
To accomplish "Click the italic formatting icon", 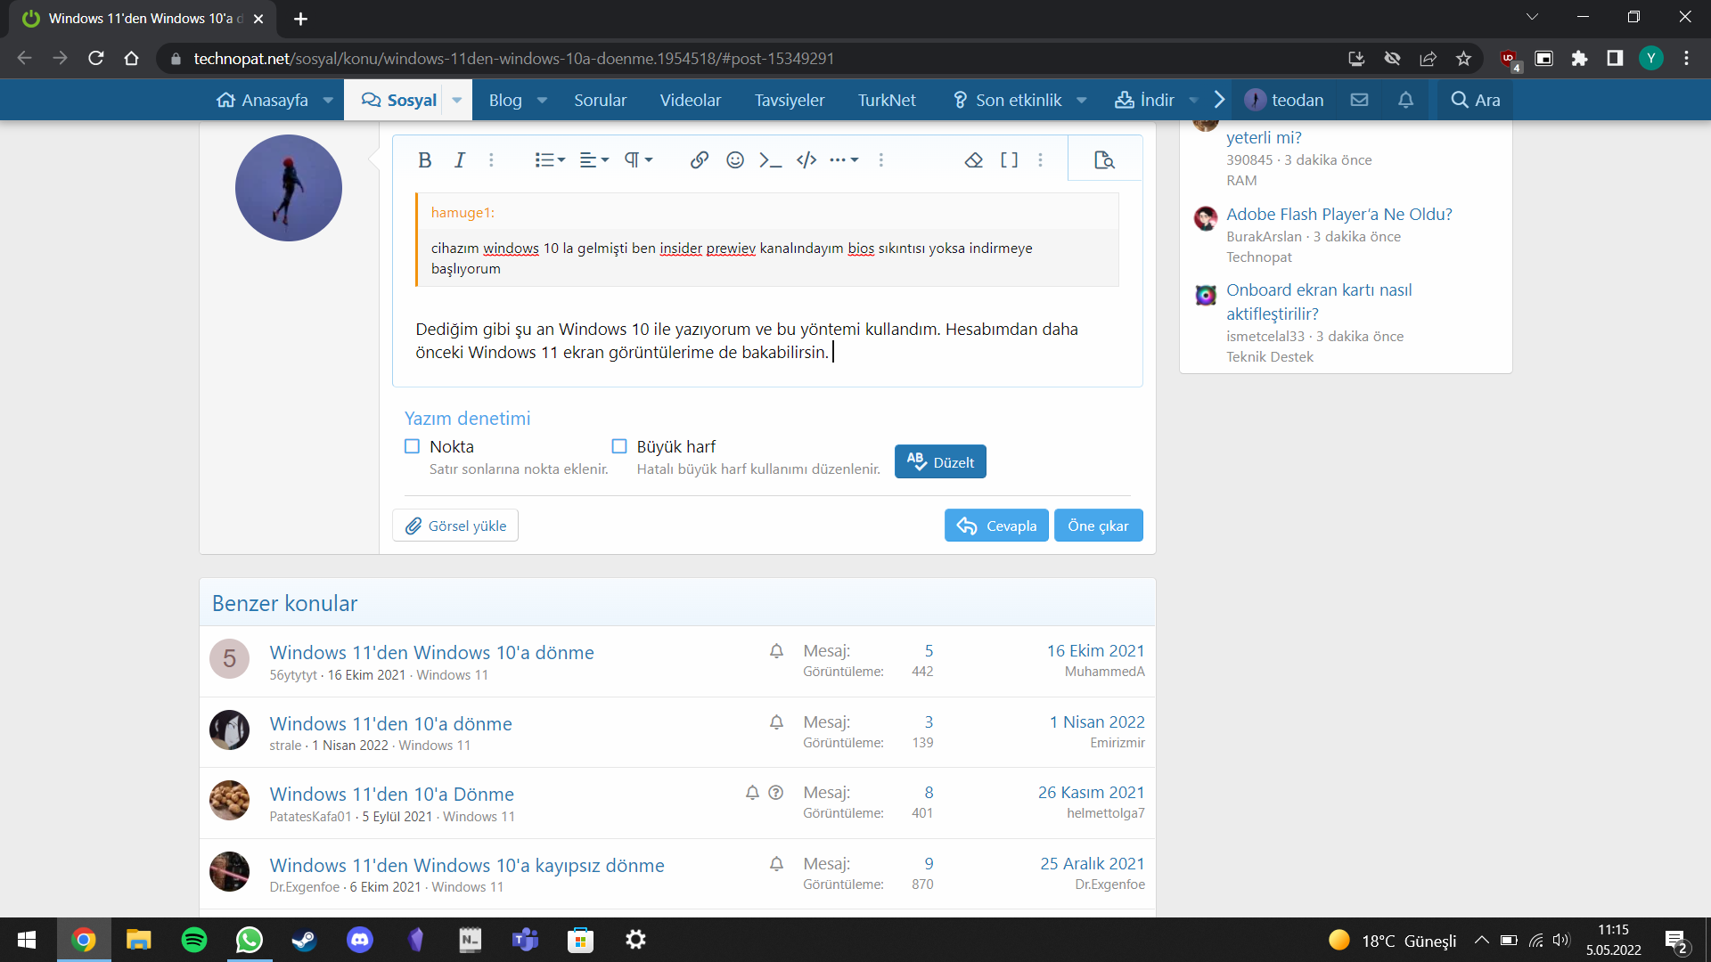I will tap(459, 160).
